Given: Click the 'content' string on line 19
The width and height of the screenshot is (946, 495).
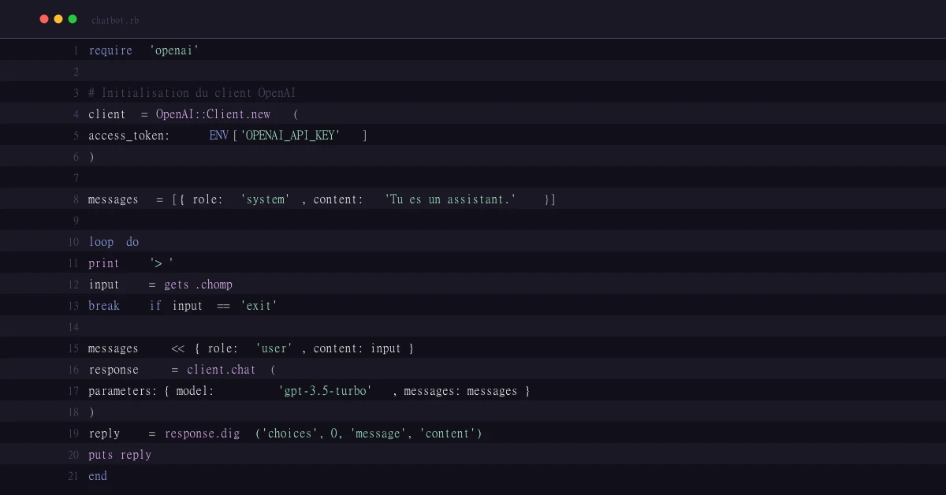Looking at the screenshot, I should (x=448, y=434).
